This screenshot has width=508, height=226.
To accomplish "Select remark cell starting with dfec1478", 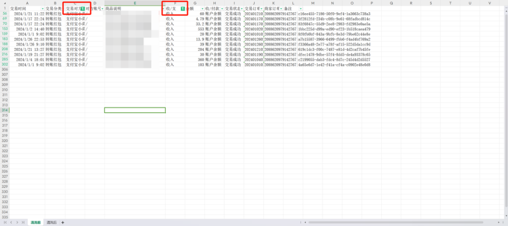I will click(x=333, y=55).
